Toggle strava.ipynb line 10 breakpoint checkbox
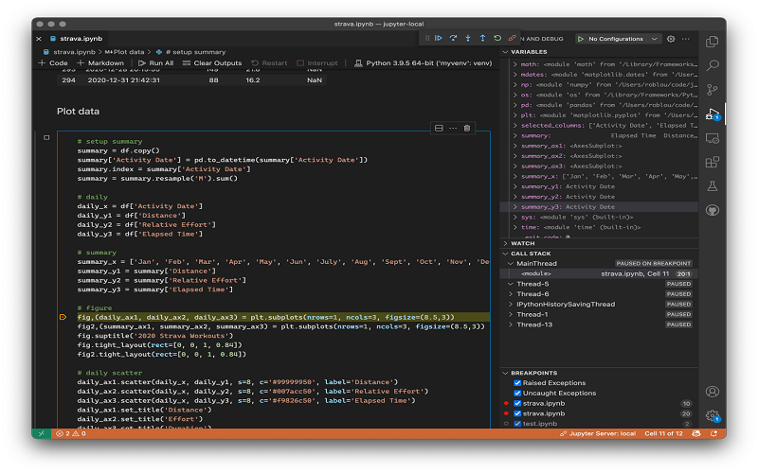 pos(517,403)
